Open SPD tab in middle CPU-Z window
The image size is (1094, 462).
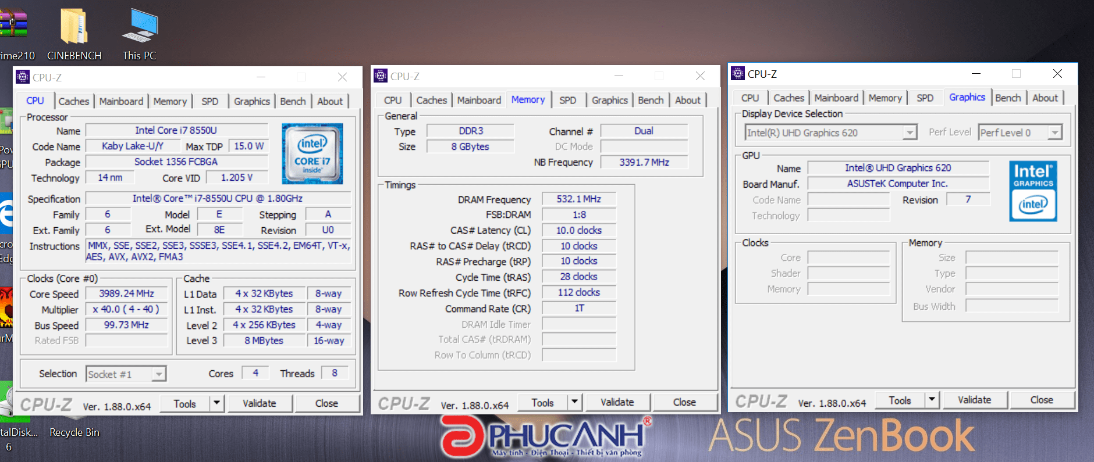568,100
